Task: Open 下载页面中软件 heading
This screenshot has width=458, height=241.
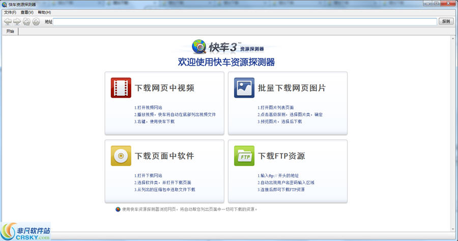Action: click(164, 156)
